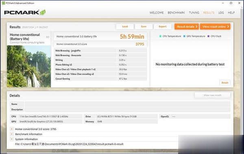The width and height of the screenshot is (244, 154).
Task: Maximize the PCMark 8 window
Action: tap(231, 3)
